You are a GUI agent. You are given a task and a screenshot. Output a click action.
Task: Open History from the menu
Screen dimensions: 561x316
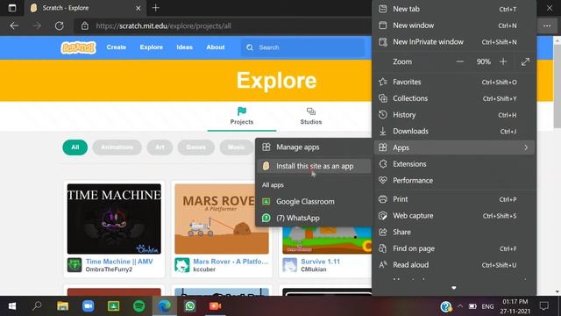coord(454,115)
